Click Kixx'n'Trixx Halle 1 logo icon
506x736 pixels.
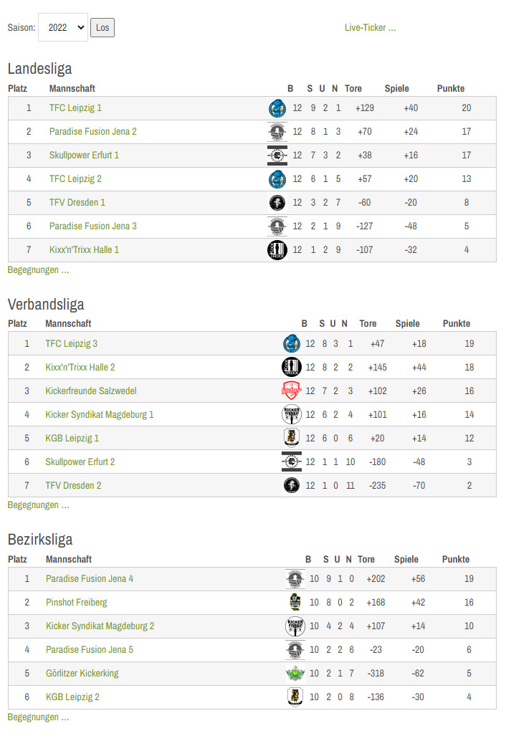pyautogui.click(x=277, y=250)
